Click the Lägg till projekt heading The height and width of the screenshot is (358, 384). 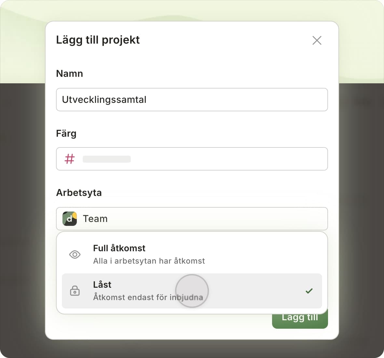pyautogui.click(x=98, y=40)
